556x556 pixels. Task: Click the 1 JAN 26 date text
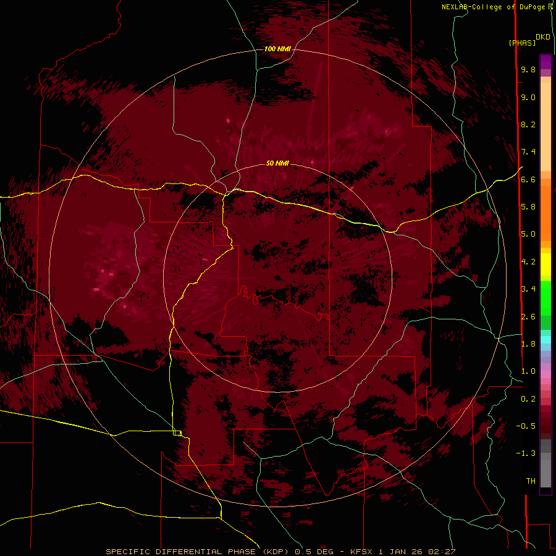(x=402, y=552)
